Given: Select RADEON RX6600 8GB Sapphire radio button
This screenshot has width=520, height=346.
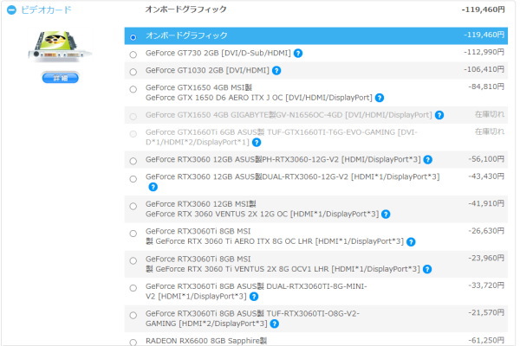Looking at the screenshot, I should tap(133, 343).
